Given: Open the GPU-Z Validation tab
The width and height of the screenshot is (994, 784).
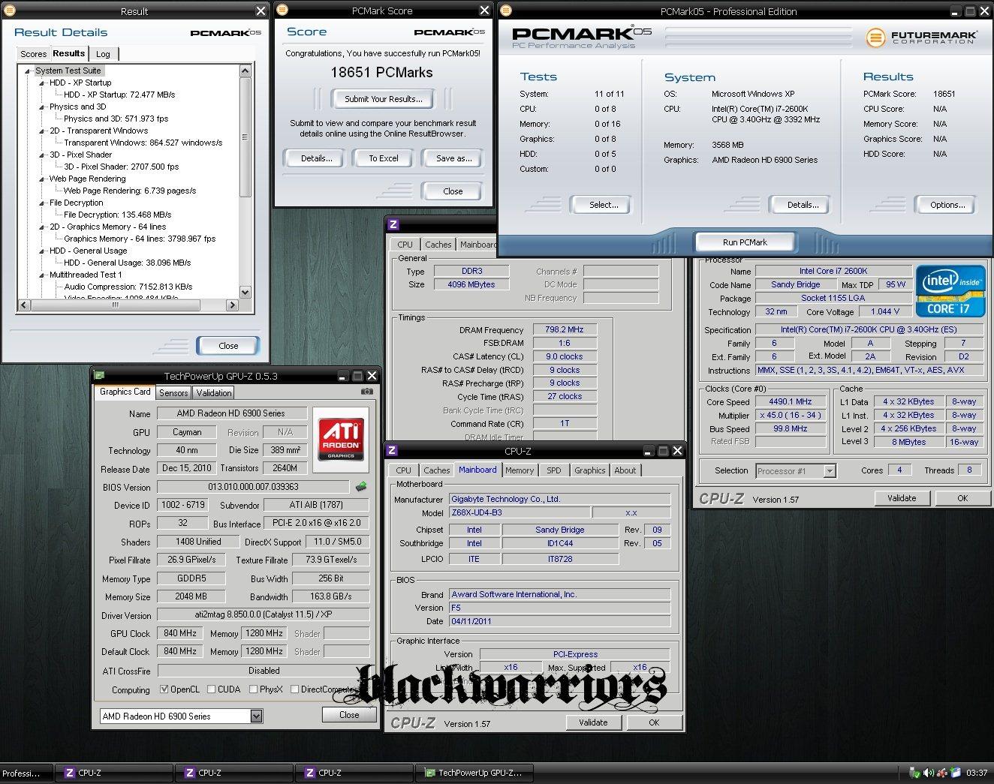Looking at the screenshot, I should point(214,393).
